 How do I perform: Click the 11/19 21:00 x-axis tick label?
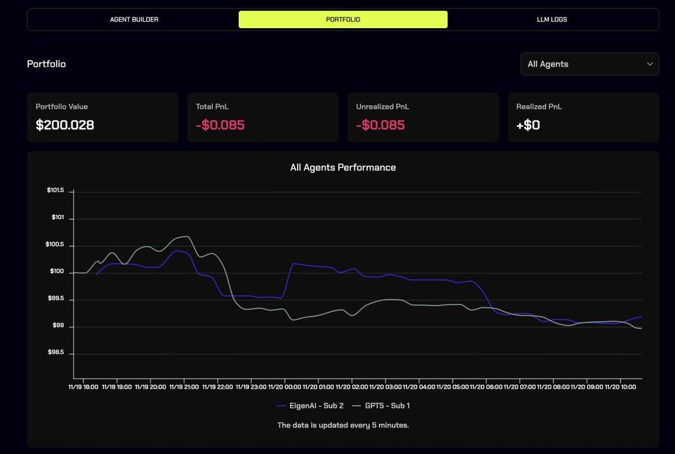pyautogui.click(x=184, y=387)
